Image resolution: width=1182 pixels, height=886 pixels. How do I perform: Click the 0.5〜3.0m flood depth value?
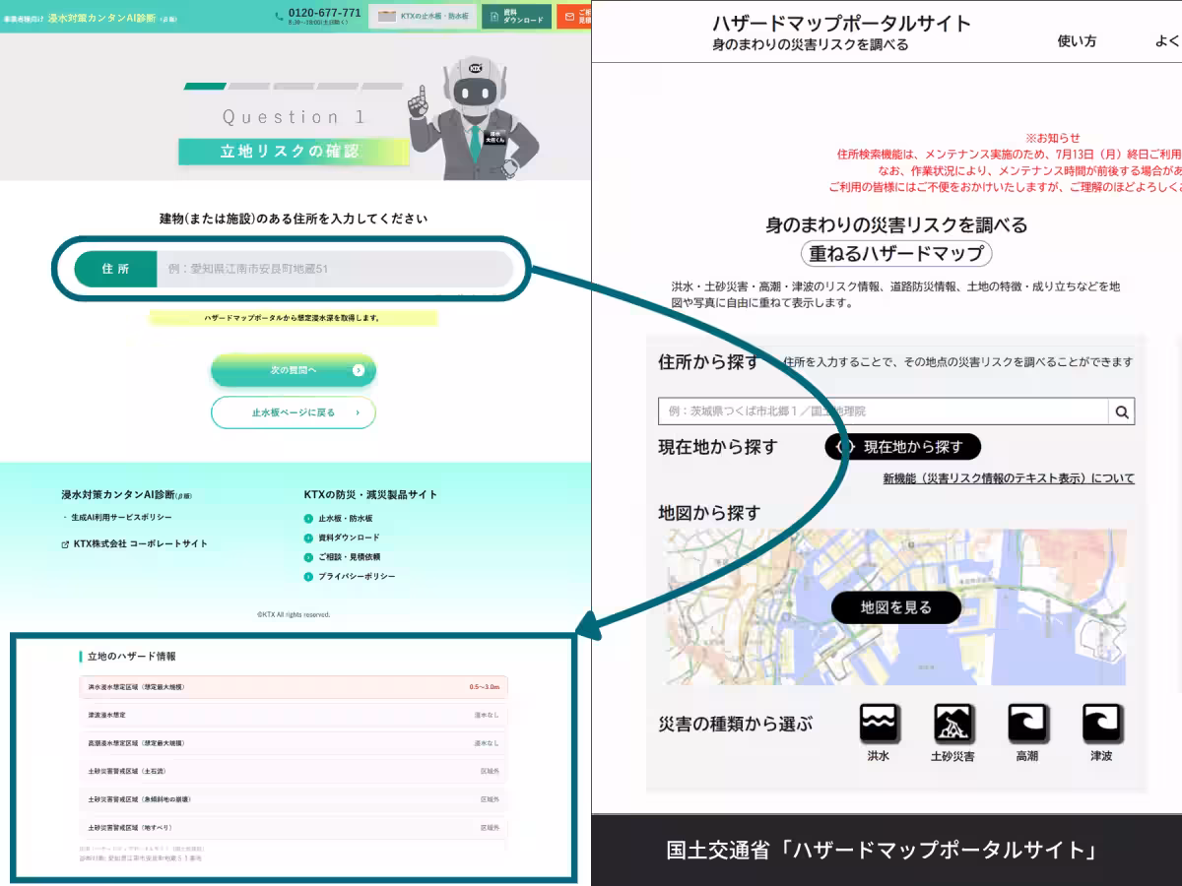(x=485, y=687)
